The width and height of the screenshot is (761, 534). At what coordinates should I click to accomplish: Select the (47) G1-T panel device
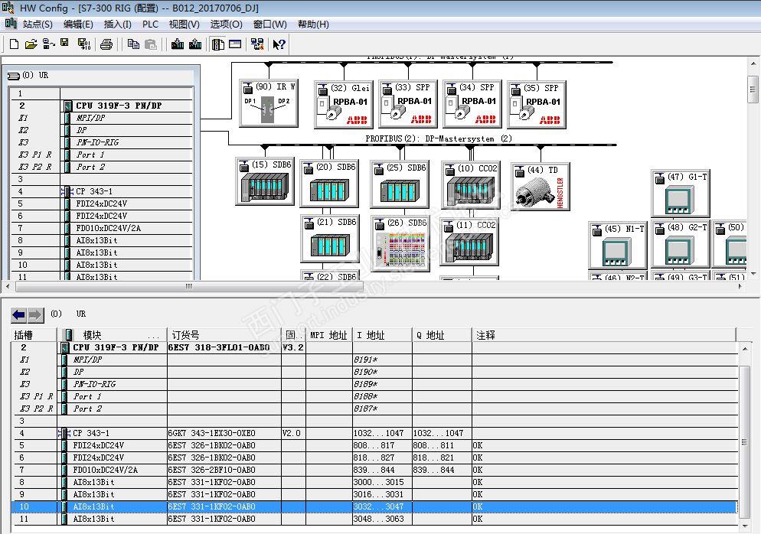(681, 194)
